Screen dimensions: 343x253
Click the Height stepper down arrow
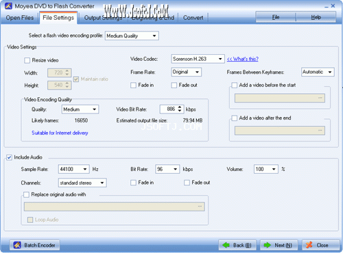[x=67, y=87]
